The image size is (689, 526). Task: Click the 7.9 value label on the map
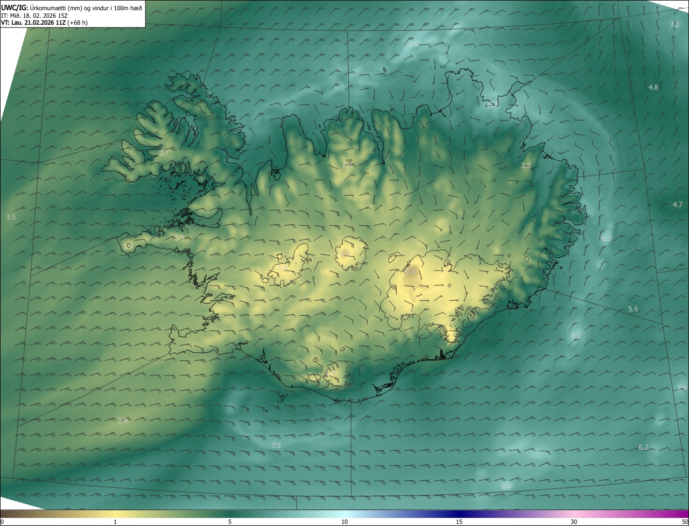pos(682,388)
